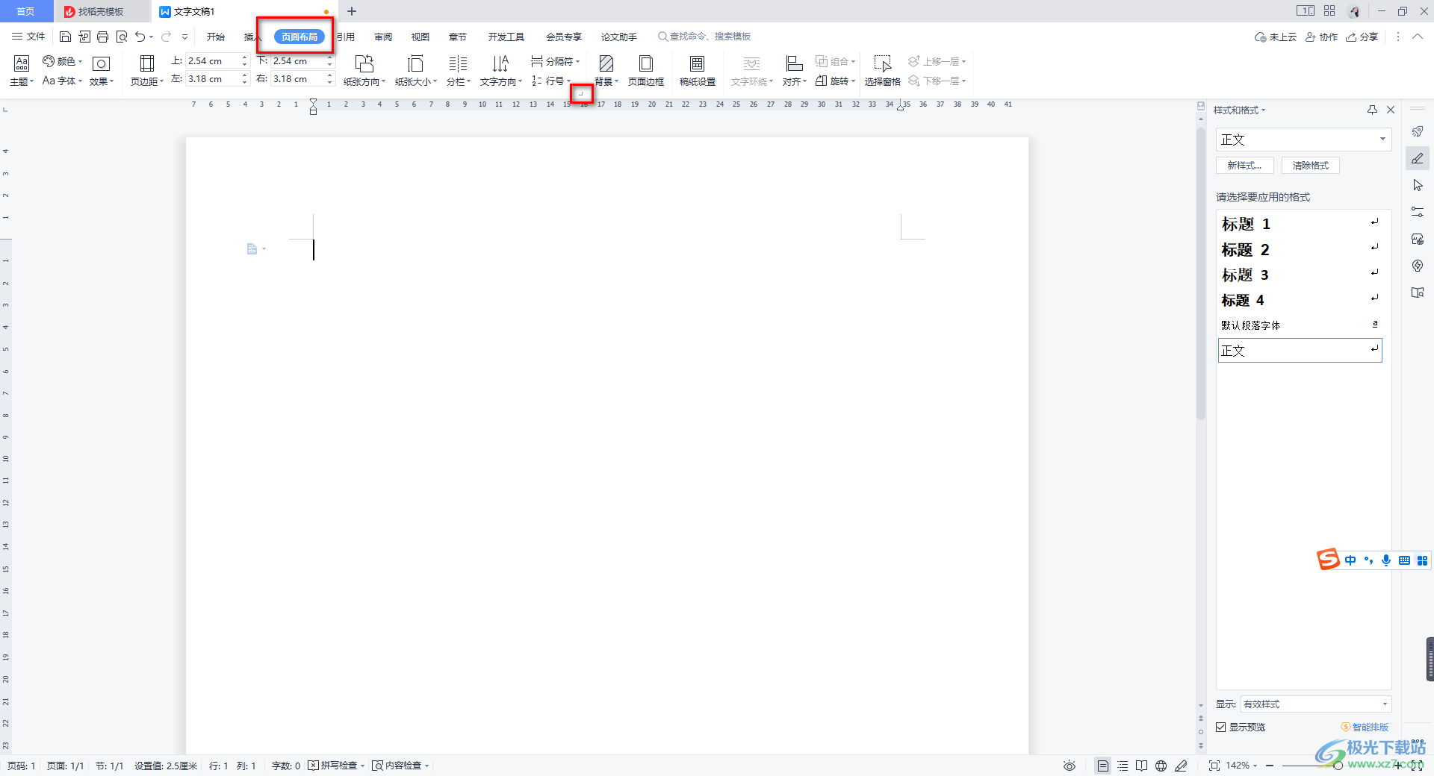Click the Undo arrow icon
The image size is (1434, 776).
(140, 37)
